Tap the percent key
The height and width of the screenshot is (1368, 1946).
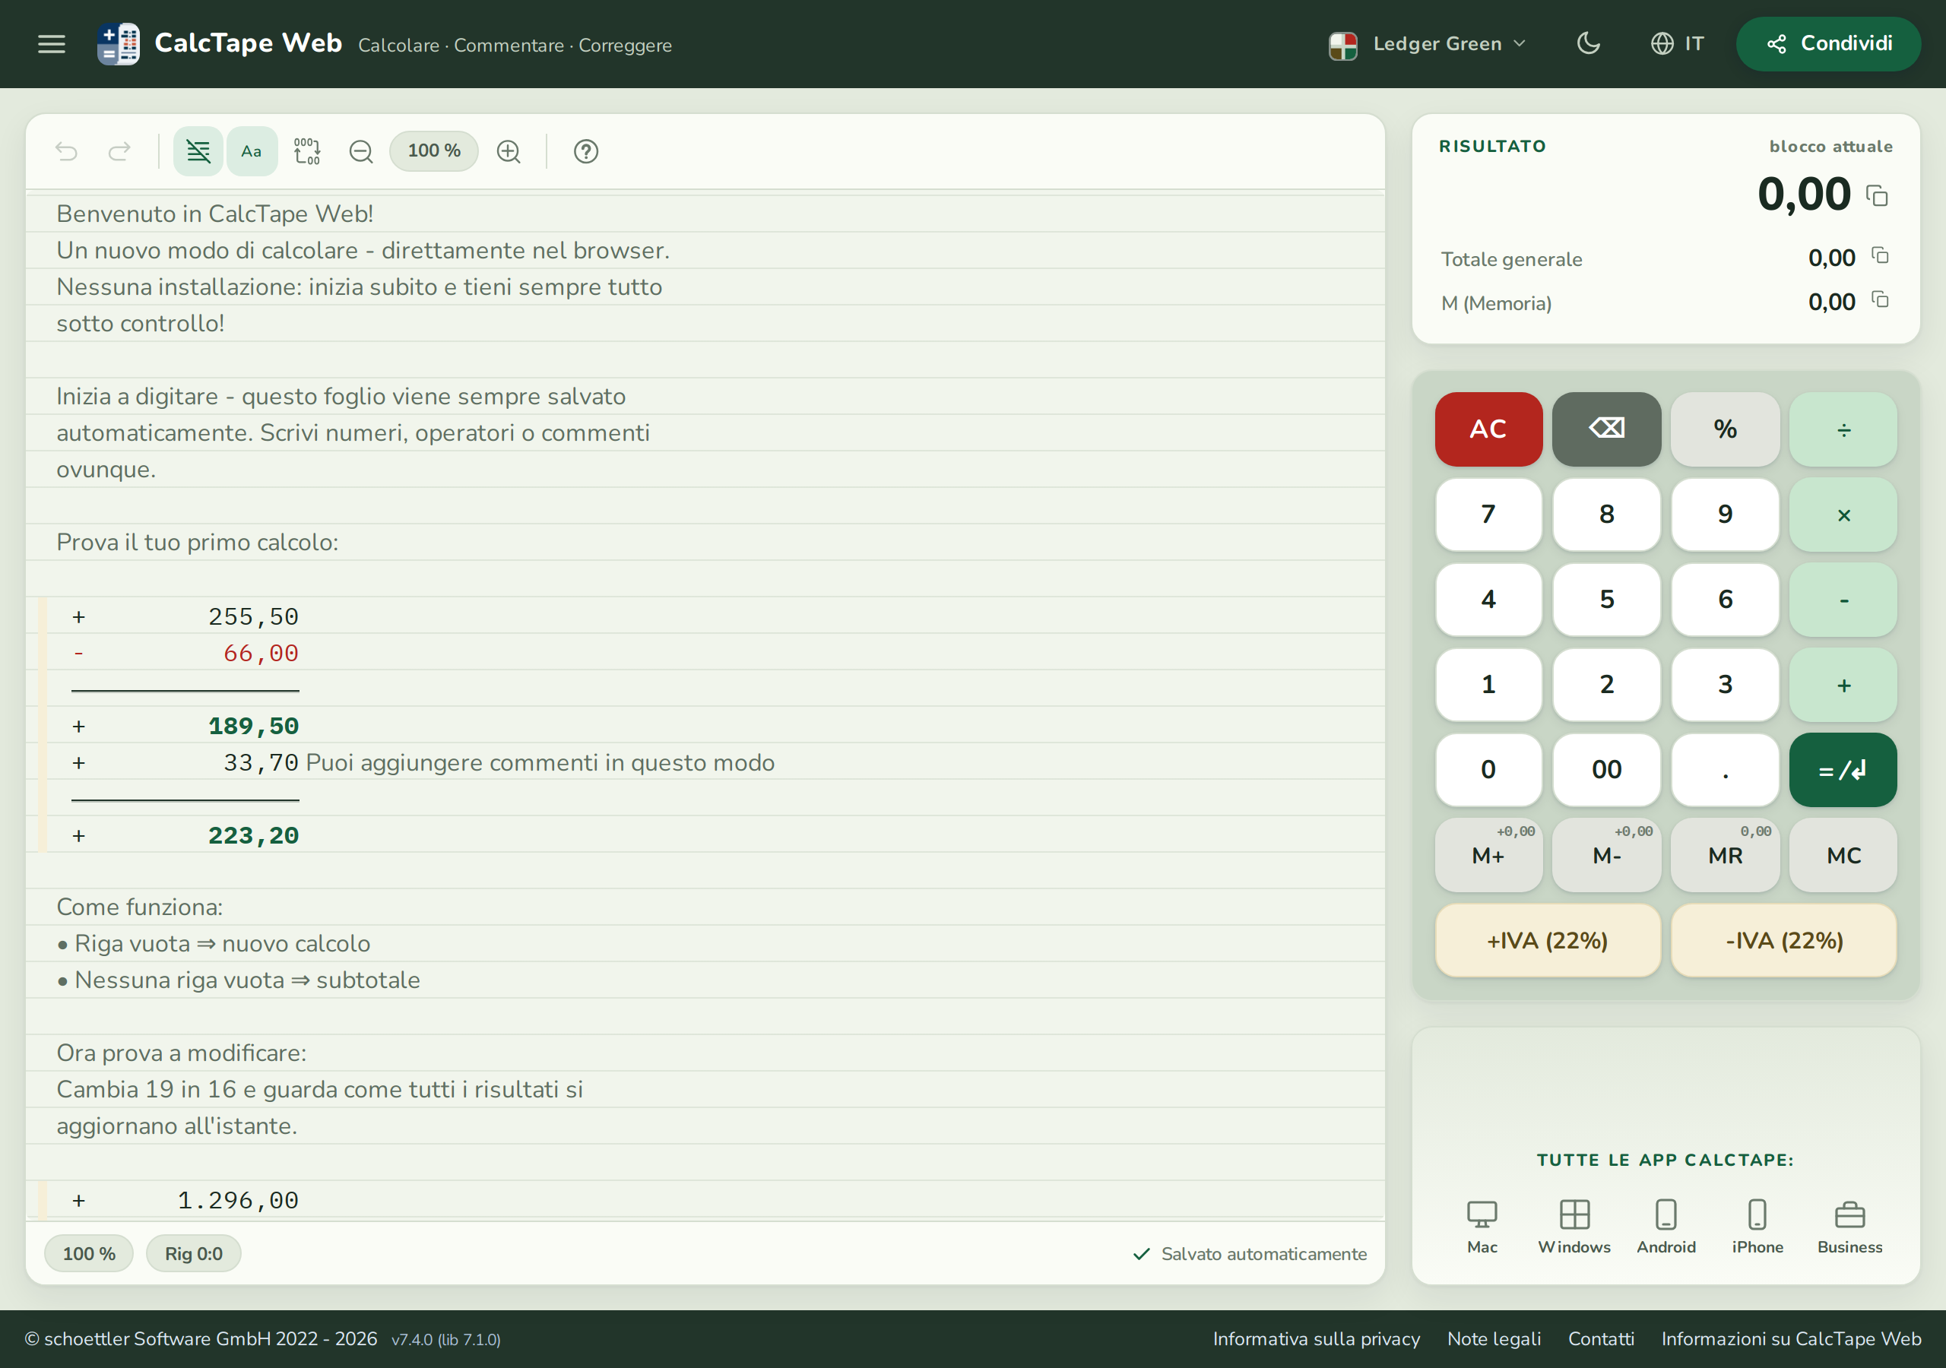(x=1725, y=429)
